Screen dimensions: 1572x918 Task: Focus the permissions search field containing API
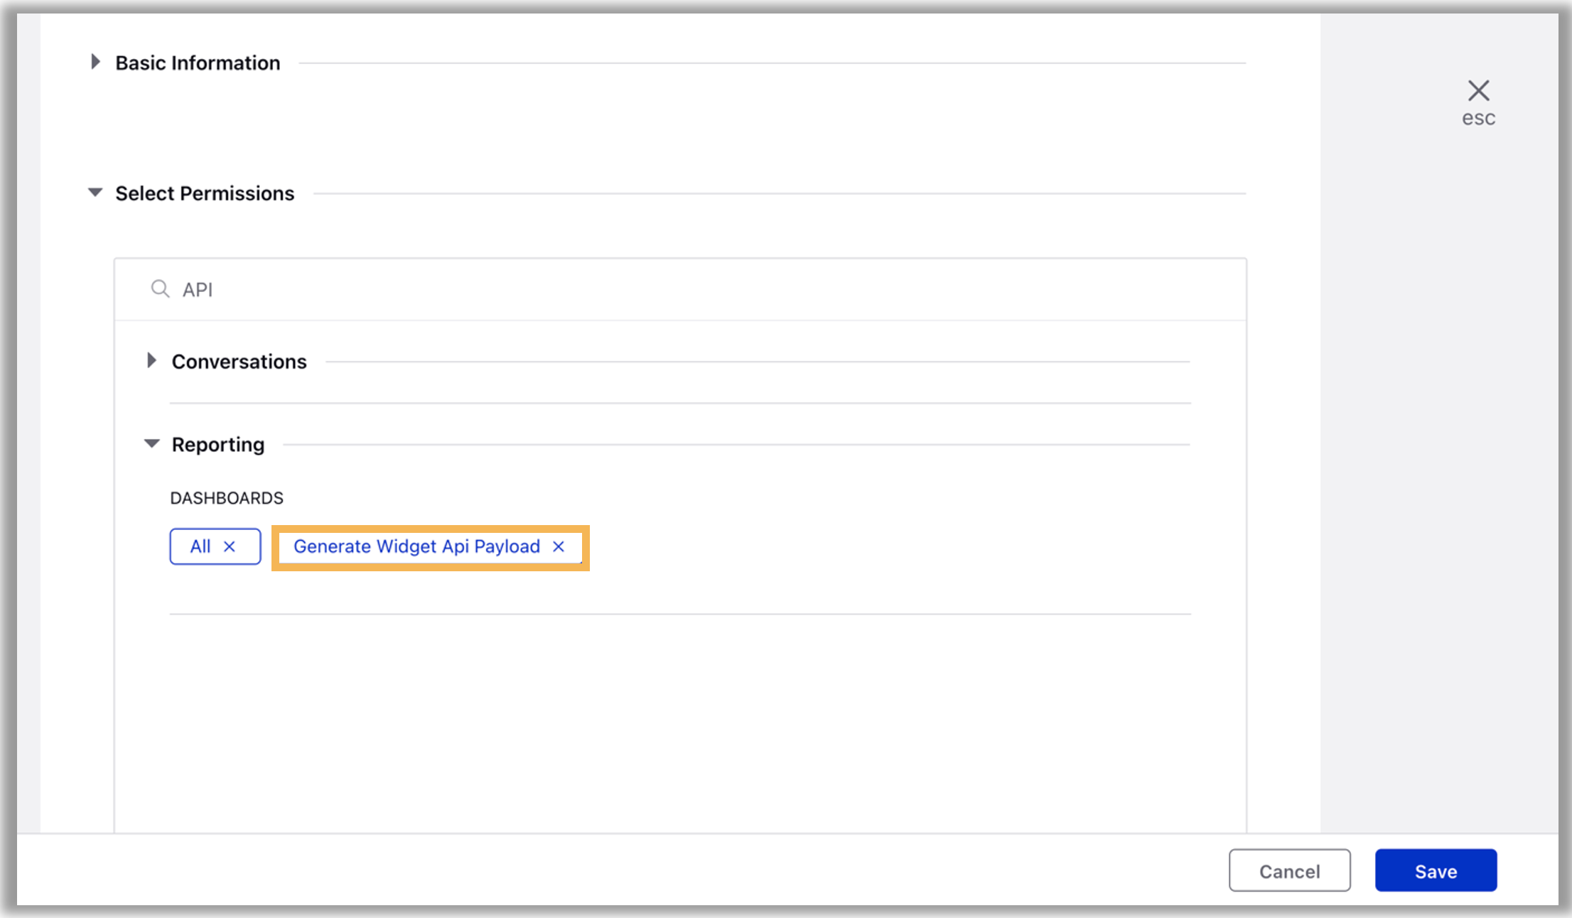(640, 290)
